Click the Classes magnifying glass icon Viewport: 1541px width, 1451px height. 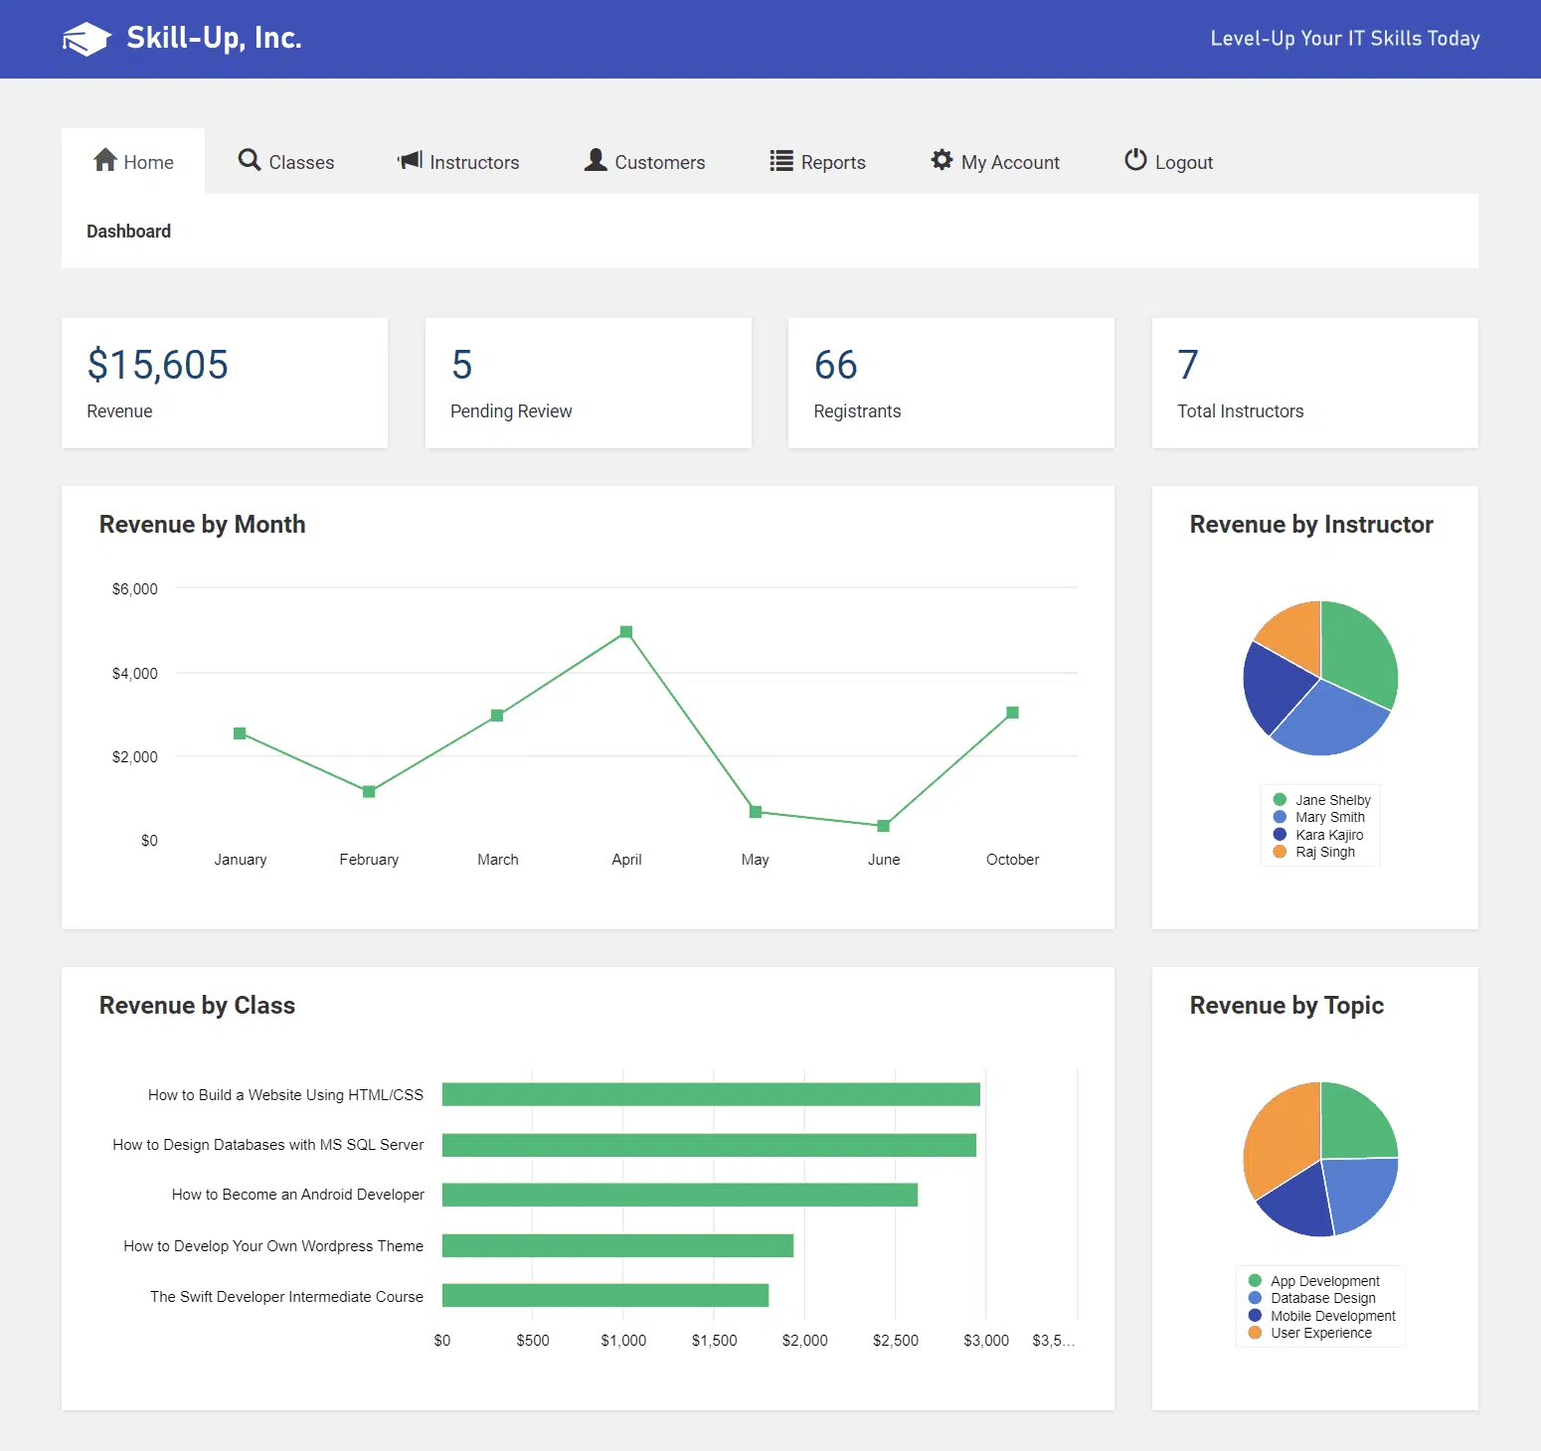click(x=250, y=160)
